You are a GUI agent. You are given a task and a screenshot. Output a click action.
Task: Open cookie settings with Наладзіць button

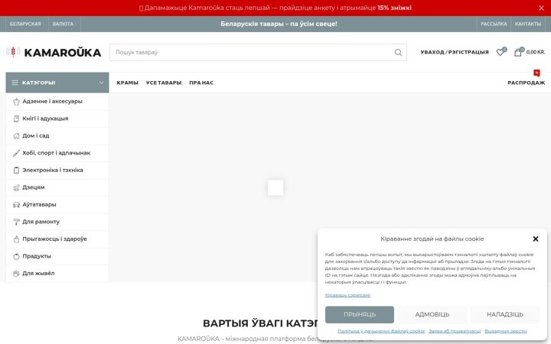tap(505, 314)
